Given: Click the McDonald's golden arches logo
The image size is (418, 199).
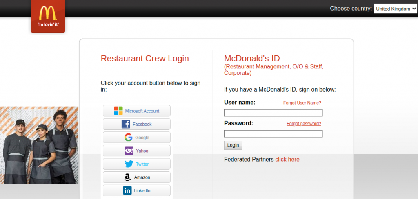Looking at the screenshot, I should click(x=48, y=16).
